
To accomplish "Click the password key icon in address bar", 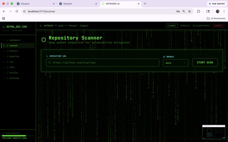I will pos(178,11).
